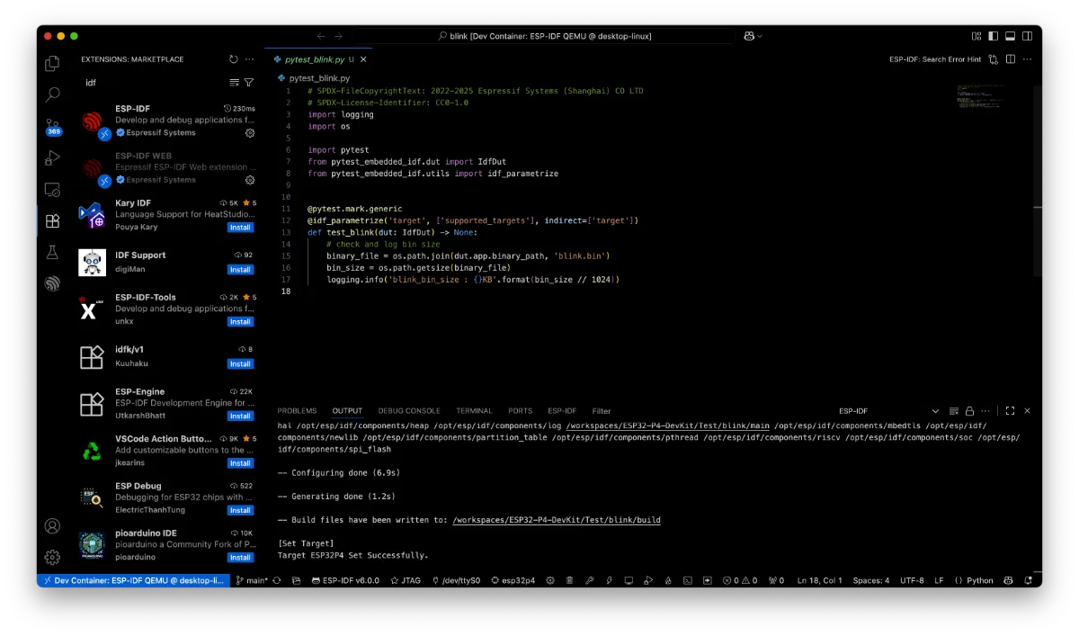
Task: Open manage gear for ESP-IDF extension
Action: tap(250, 132)
